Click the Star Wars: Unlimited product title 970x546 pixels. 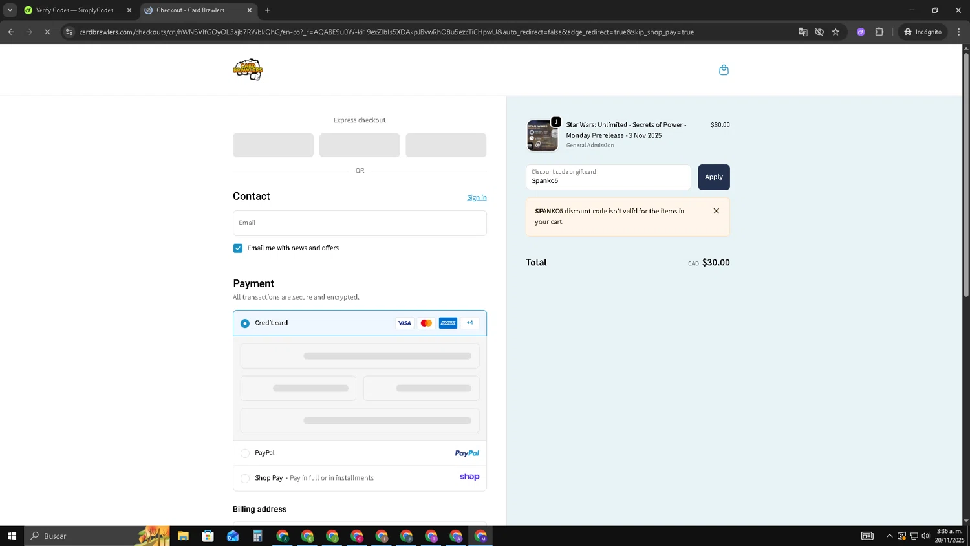pos(626,130)
